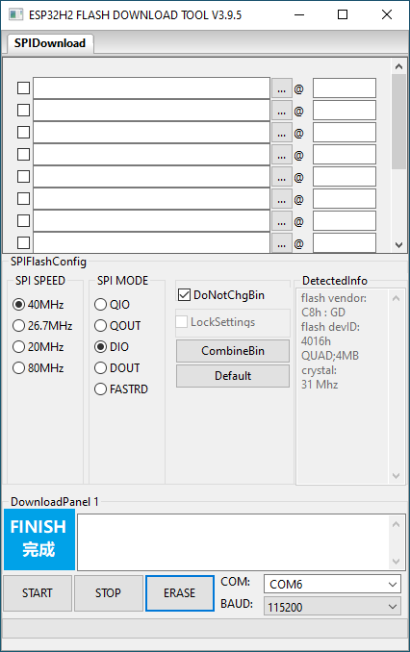Click the download log scroll-up arrow
This screenshot has height=652, width=410.
(396, 524)
